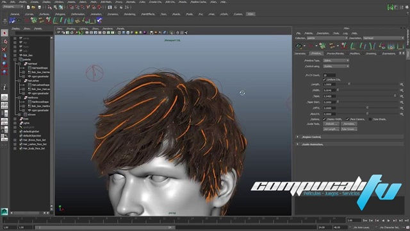
Task: Switch to four view layout
Action: pyautogui.click(x=4, y=105)
